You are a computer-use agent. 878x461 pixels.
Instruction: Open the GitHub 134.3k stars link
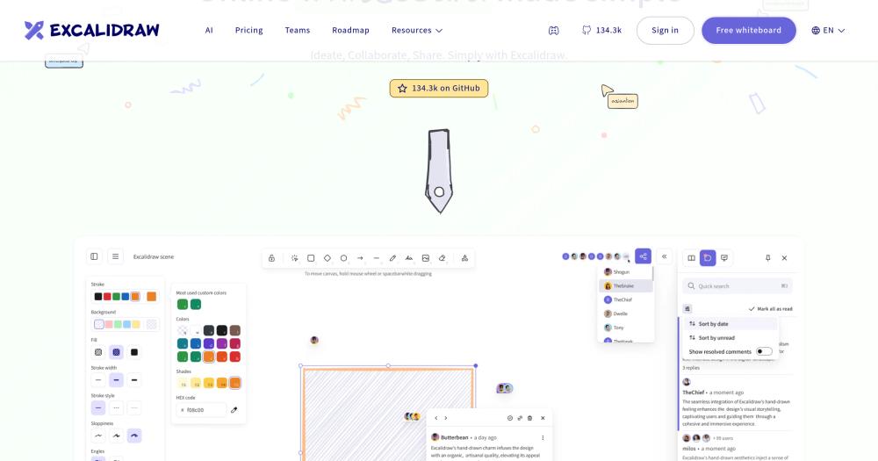click(602, 30)
